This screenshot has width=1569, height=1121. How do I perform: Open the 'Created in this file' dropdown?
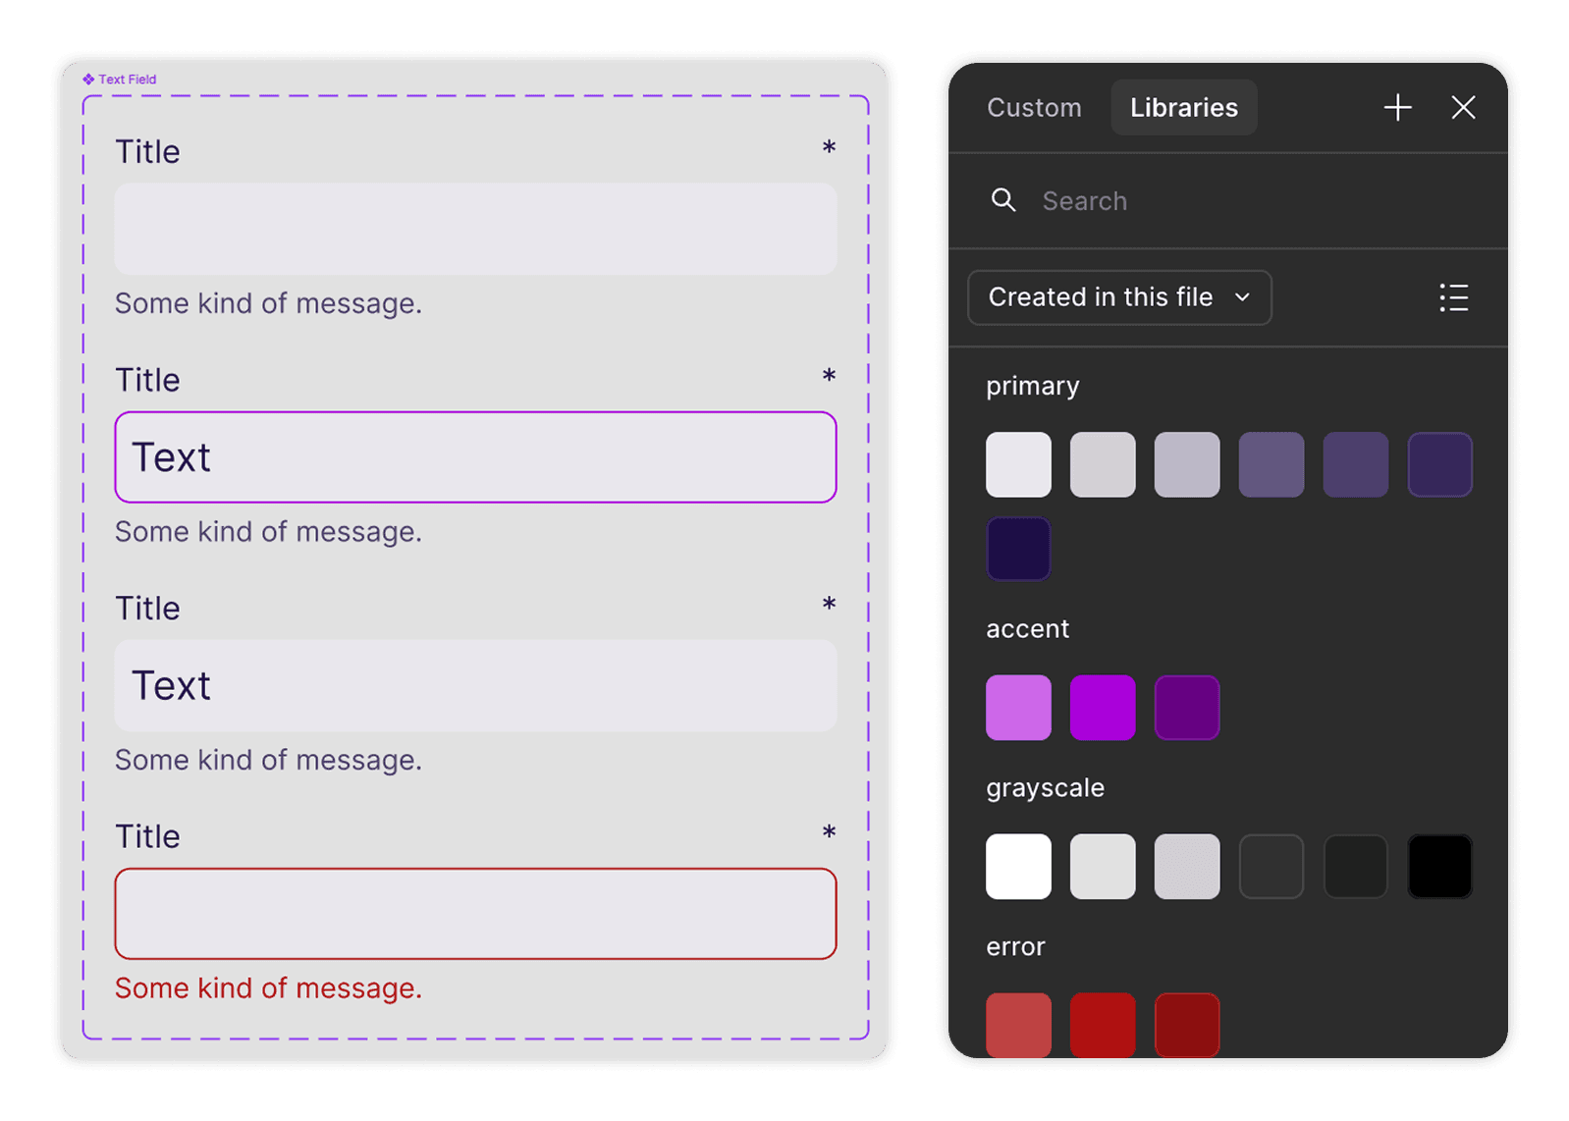click(1119, 297)
